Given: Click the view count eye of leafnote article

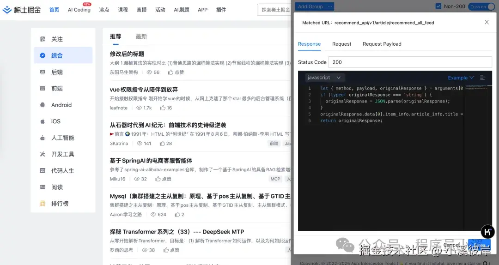Looking at the screenshot, I should pos(139,108).
